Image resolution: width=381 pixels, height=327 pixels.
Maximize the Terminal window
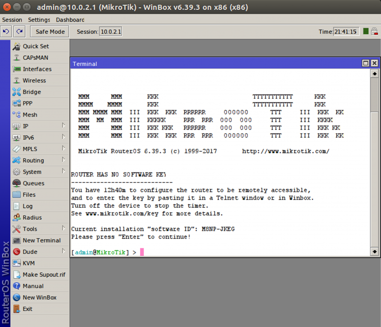click(x=365, y=63)
